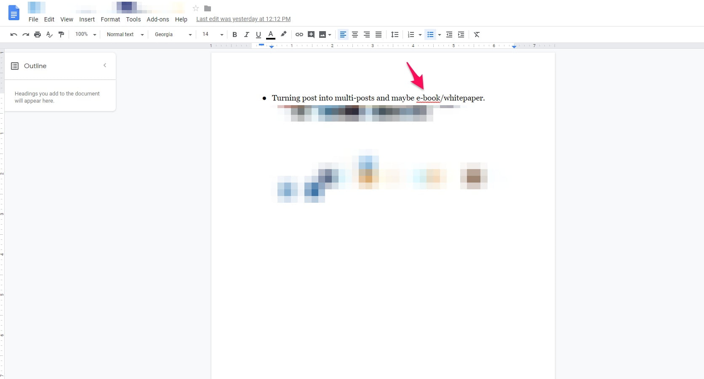Click the right indent marker on ruler
This screenshot has width=704, height=379.
tap(514, 47)
